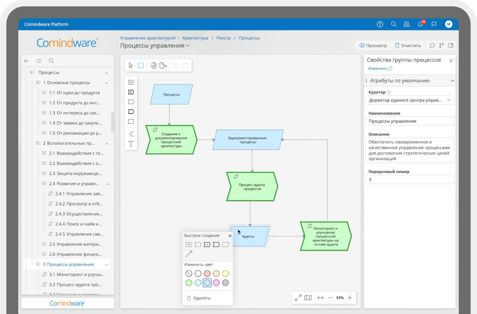Viewport: 477px width, 314px height.
Task: Pick the thin chevron shape in the palette
Action: pos(131,102)
